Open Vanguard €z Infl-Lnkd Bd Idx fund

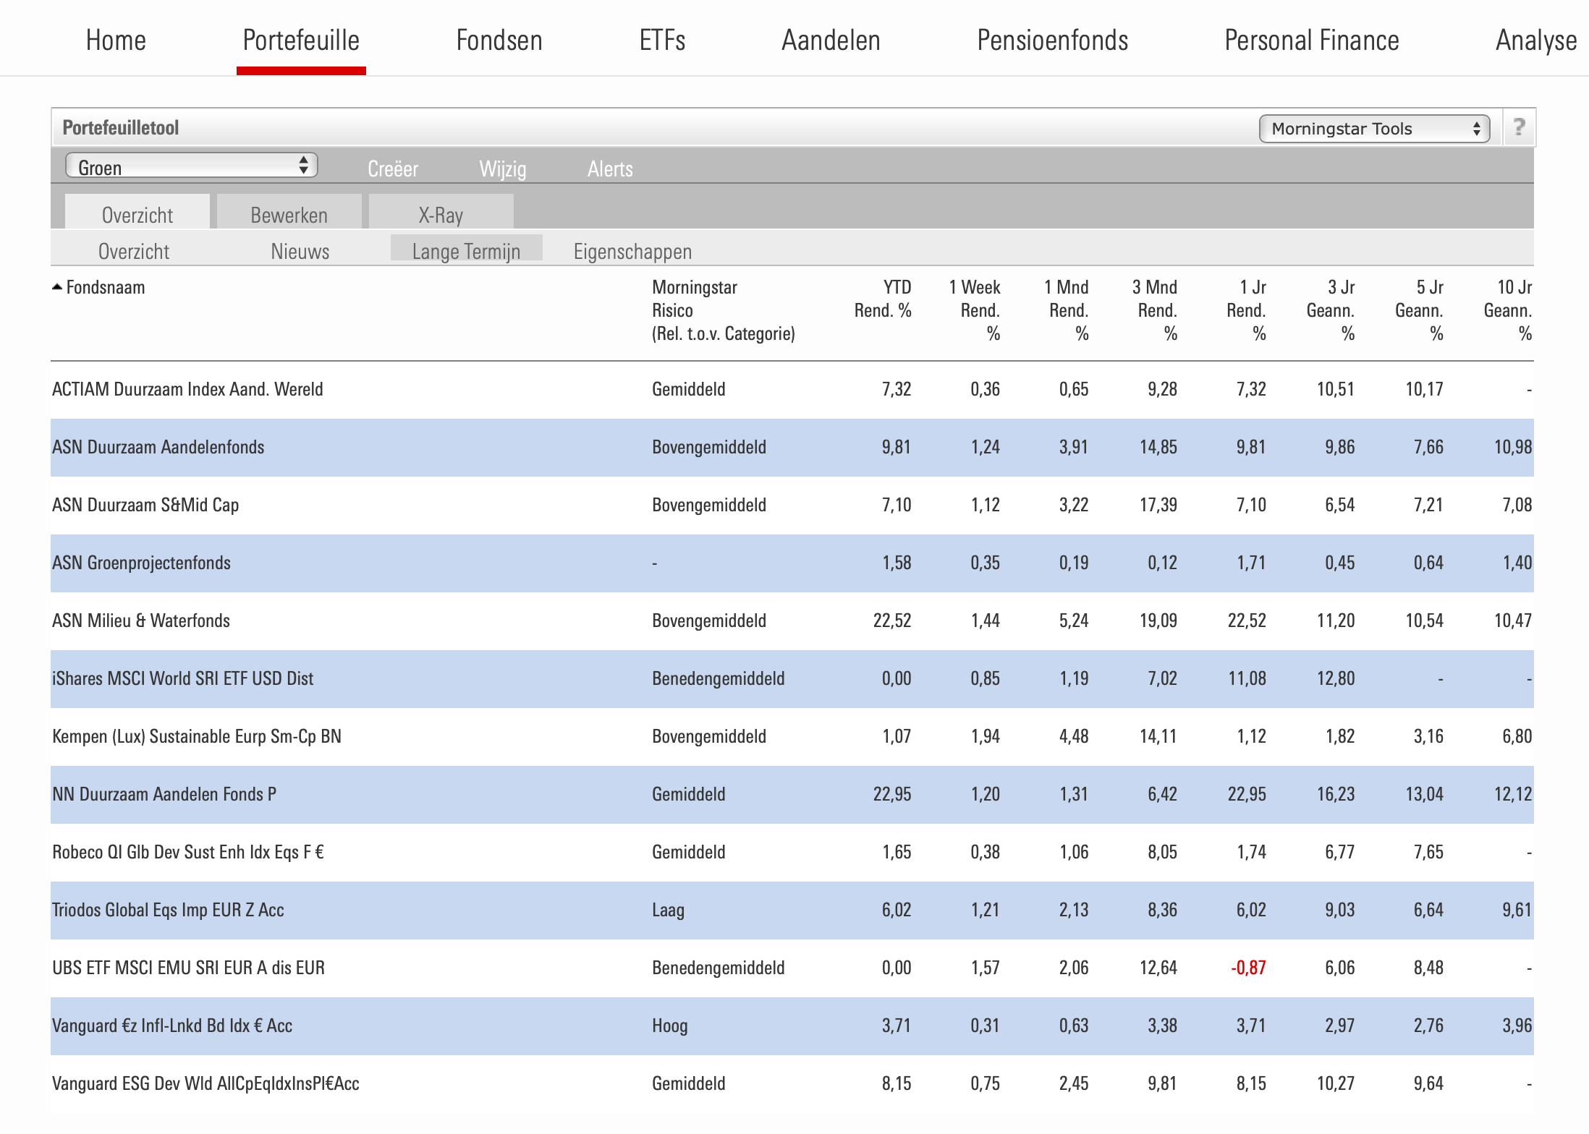[172, 1026]
